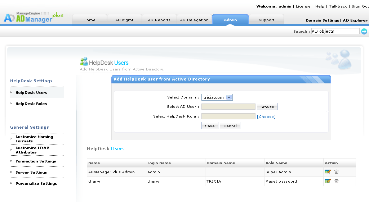Image resolution: width=369 pixels, height=202 pixels.
Task: Focus the AD objects search field
Action: pos(335,31)
